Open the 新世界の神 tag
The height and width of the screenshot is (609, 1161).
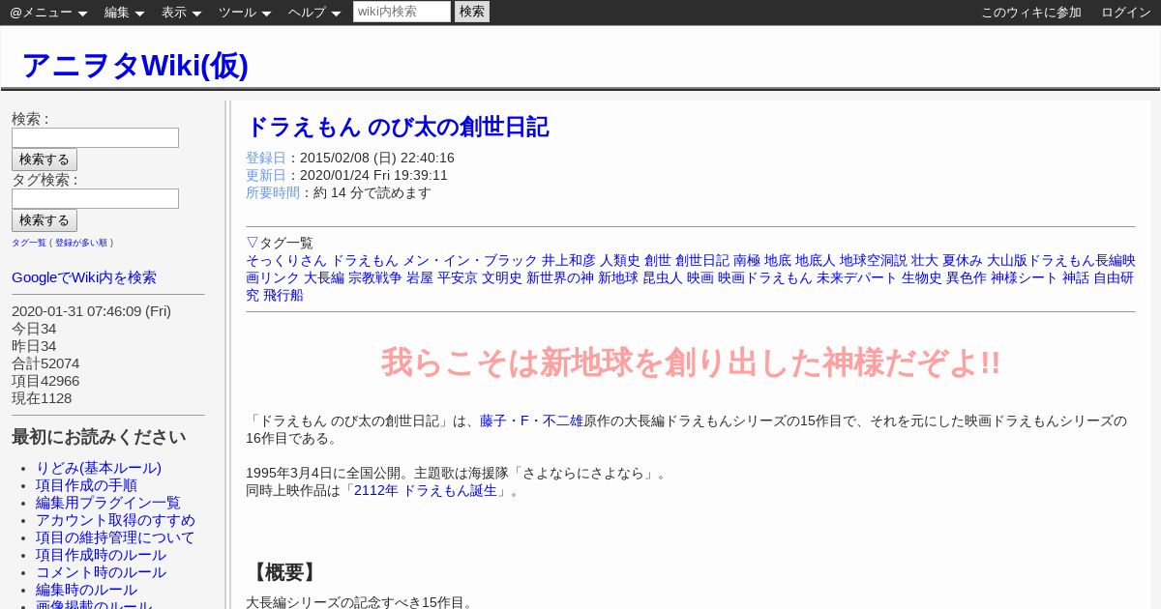tap(560, 278)
